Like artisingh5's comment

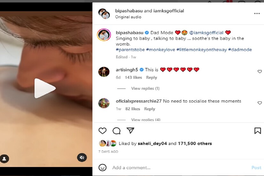point(260,72)
